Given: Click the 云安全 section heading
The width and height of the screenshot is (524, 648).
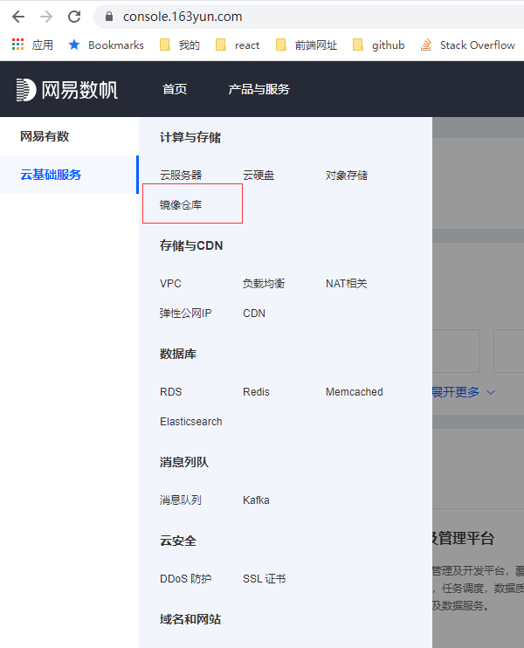Looking at the screenshot, I should coord(178,541).
